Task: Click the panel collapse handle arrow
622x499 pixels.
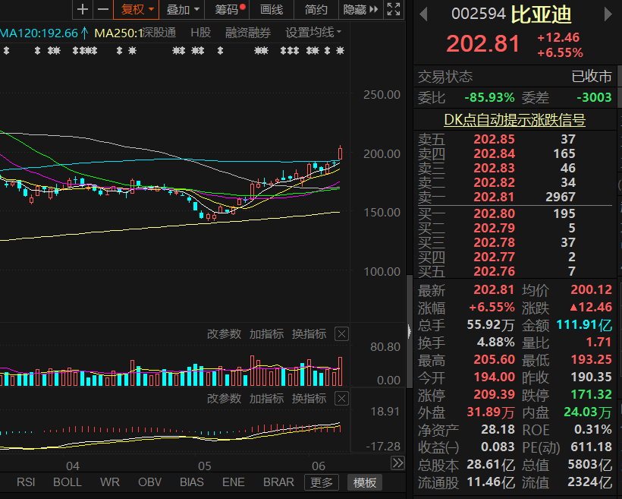Action: click(x=410, y=331)
